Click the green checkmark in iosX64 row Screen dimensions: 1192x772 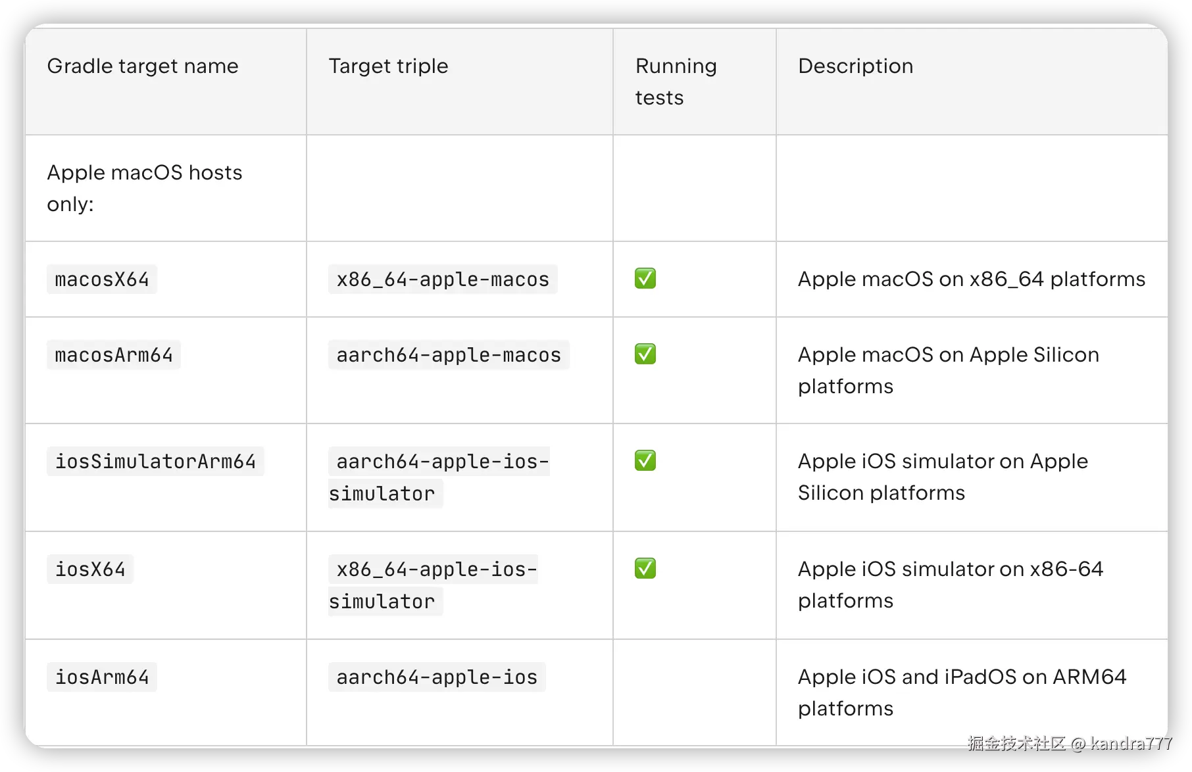(645, 569)
